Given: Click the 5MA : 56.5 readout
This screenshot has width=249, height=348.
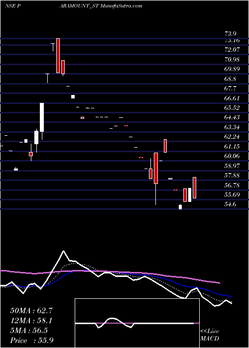Looking at the screenshot, I should (29, 331).
